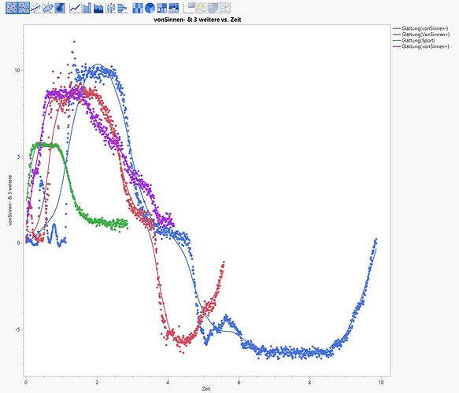Click the y-axis tick label '5'
The width and height of the screenshot is (459, 393).
(18, 156)
